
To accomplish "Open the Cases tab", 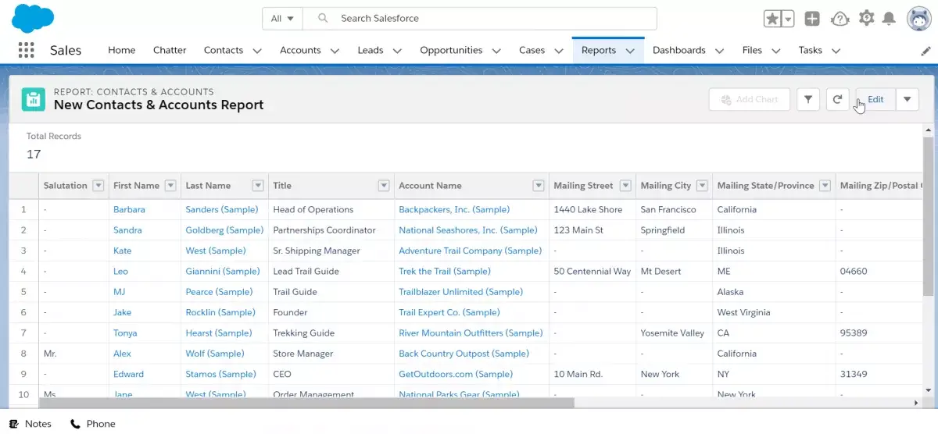I will click(x=532, y=50).
